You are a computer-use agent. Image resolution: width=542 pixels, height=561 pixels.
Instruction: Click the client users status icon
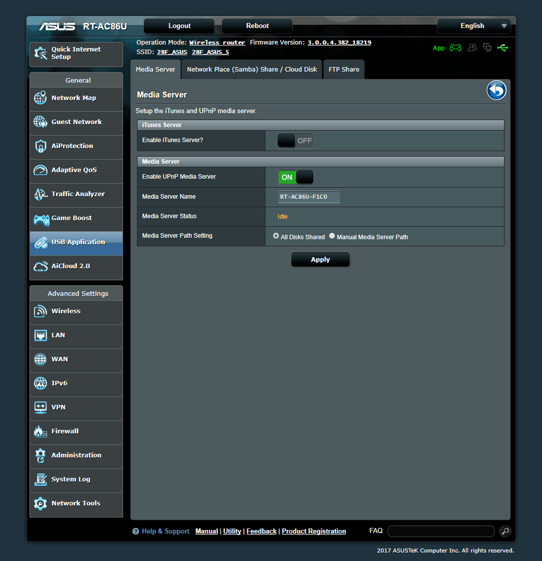472,47
